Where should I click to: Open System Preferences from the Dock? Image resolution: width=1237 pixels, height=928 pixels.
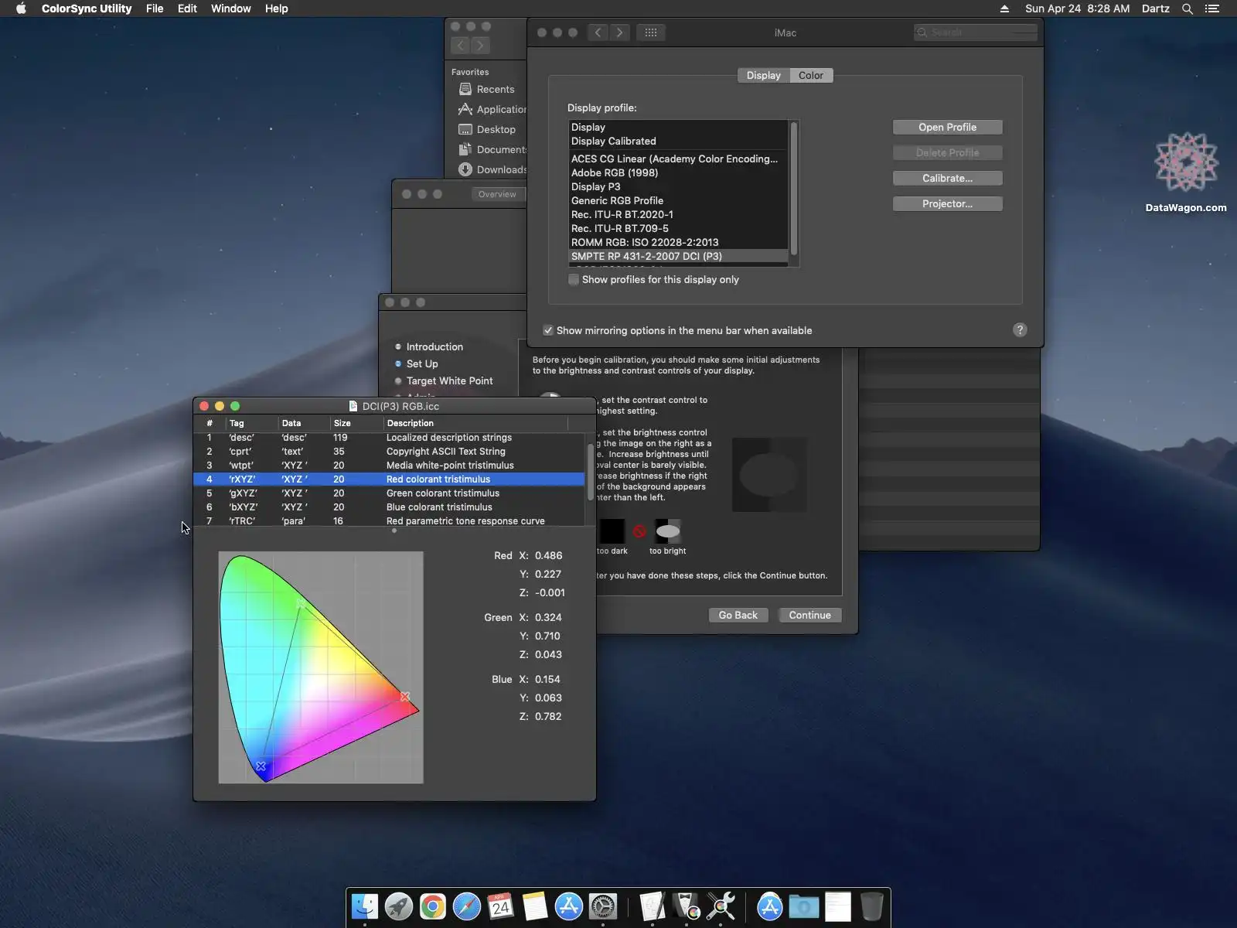point(603,906)
